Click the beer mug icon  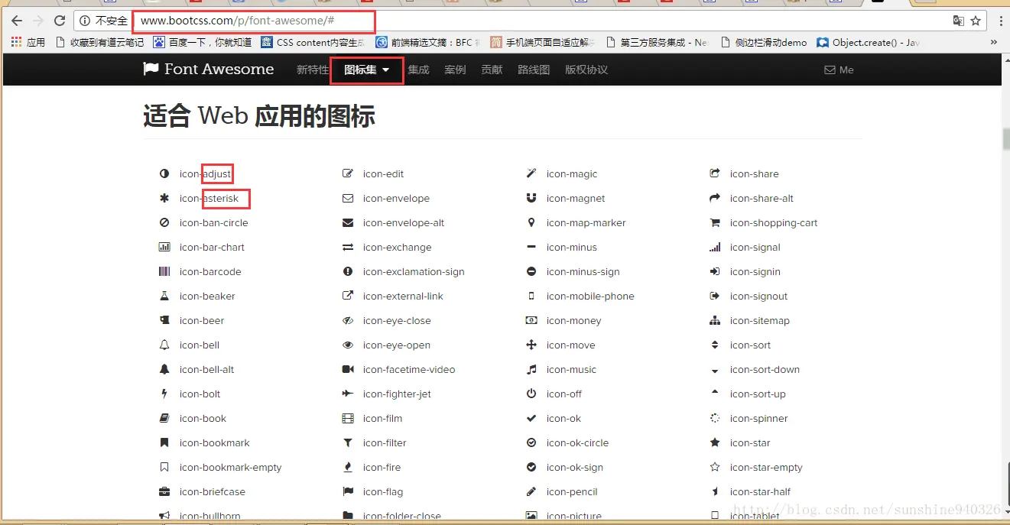click(x=164, y=320)
